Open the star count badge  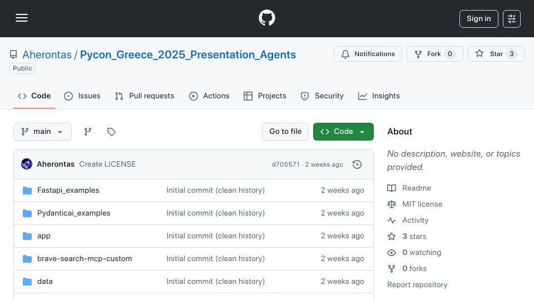coord(512,54)
